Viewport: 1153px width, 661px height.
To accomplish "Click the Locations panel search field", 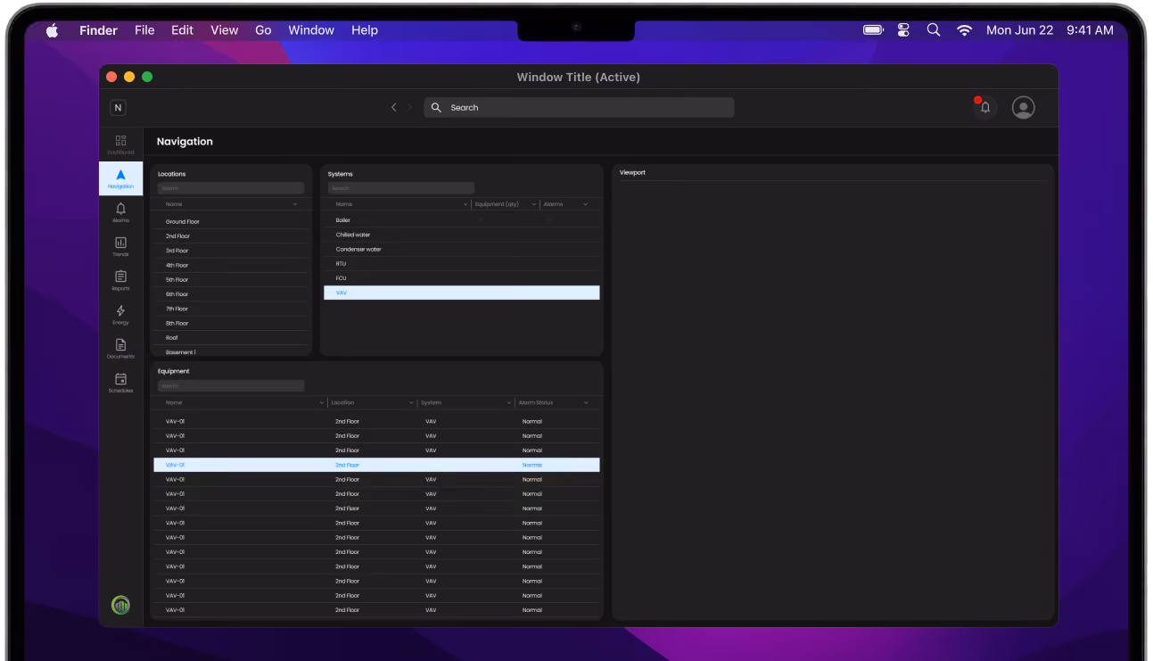I will pos(231,188).
